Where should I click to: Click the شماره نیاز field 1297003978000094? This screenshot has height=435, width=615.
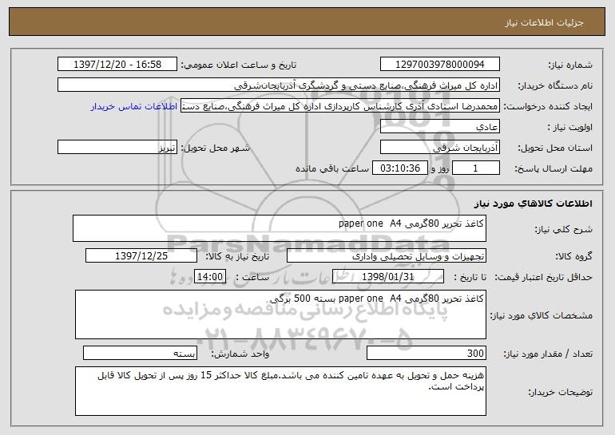click(439, 65)
